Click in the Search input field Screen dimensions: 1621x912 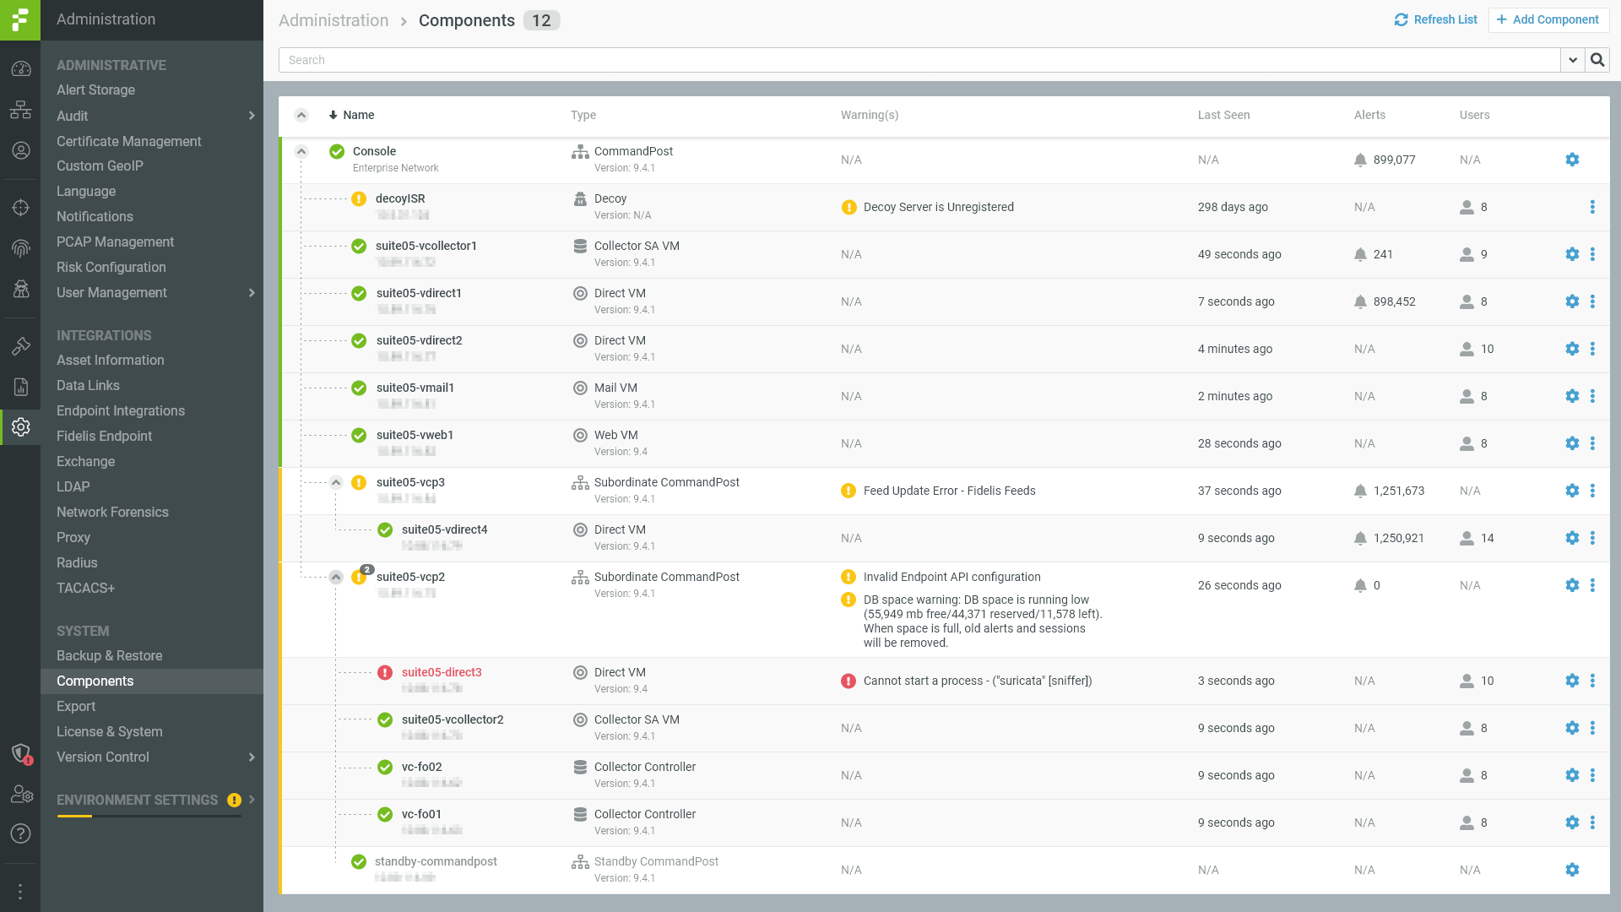coord(919,60)
